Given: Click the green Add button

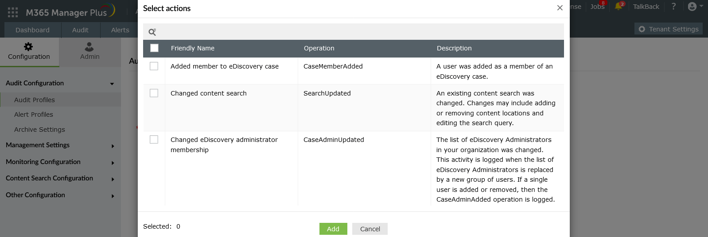Looking at the screenshot, I should pyautogui.click(x=333, y=229).
